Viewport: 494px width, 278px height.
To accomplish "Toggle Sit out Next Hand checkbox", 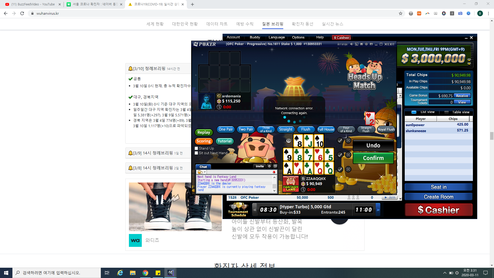I will [x=196, y=153].
